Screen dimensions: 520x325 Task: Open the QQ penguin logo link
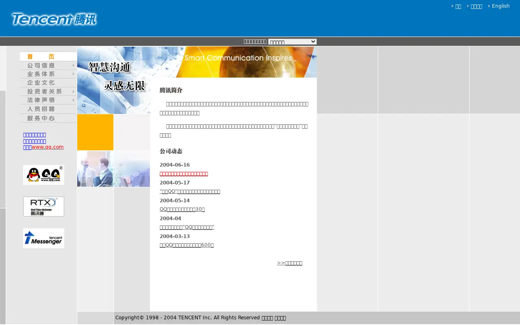pos(43,175)
